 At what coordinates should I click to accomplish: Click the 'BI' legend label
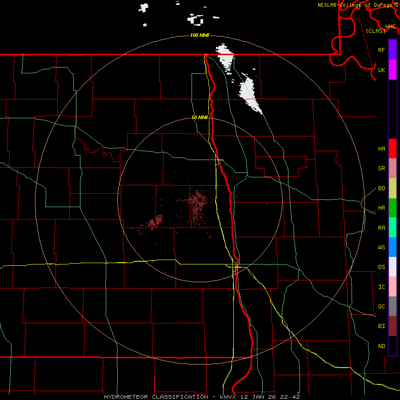click(381, 326)
